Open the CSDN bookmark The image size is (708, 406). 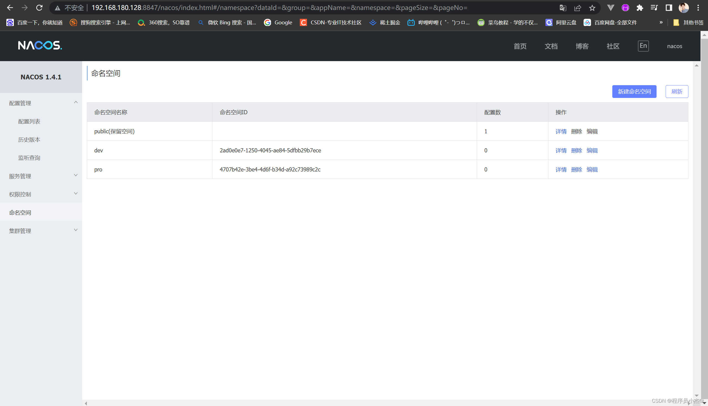pos(330,23)
